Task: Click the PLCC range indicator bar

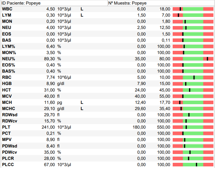Action: tap(193, 165)
